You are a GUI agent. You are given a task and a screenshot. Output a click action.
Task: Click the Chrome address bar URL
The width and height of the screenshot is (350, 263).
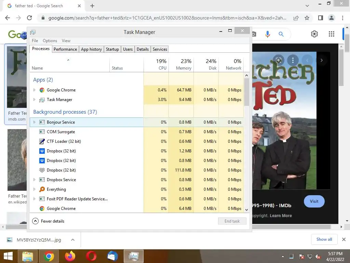click(x=167, y=18)
